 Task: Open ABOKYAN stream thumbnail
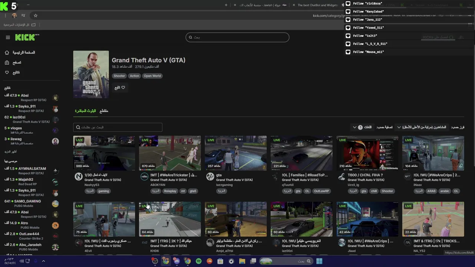(x=170, y=153)
